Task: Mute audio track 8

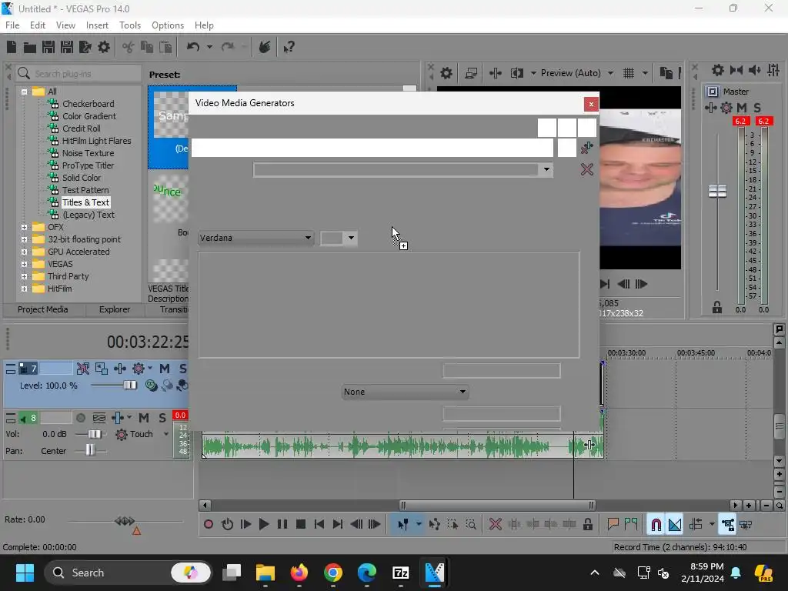Action: pyautogui.click(x=144, y=418)
